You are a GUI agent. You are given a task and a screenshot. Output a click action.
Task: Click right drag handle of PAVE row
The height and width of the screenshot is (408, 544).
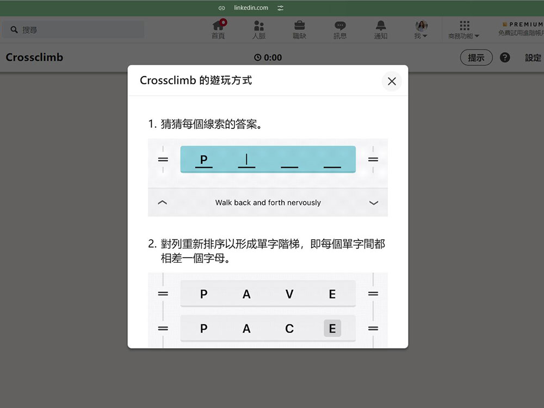pyautogui.click(x=373, y=294)
